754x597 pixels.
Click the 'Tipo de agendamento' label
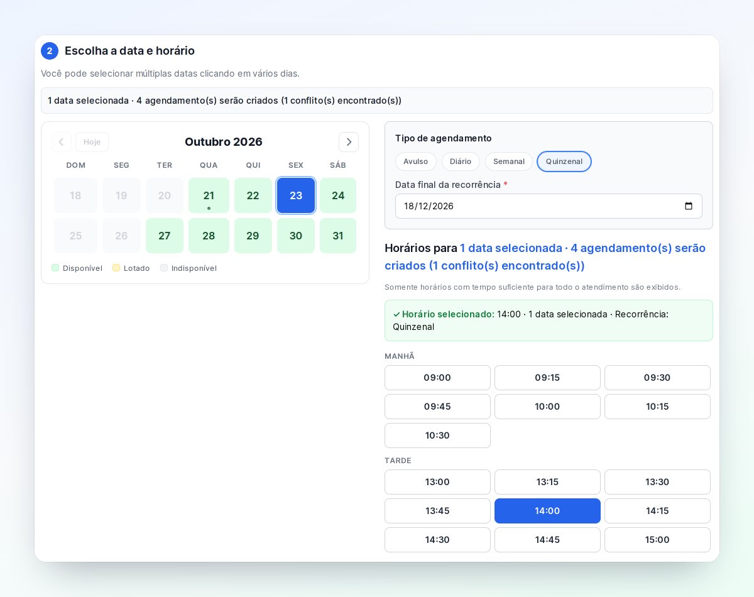[x=444, y=138]
